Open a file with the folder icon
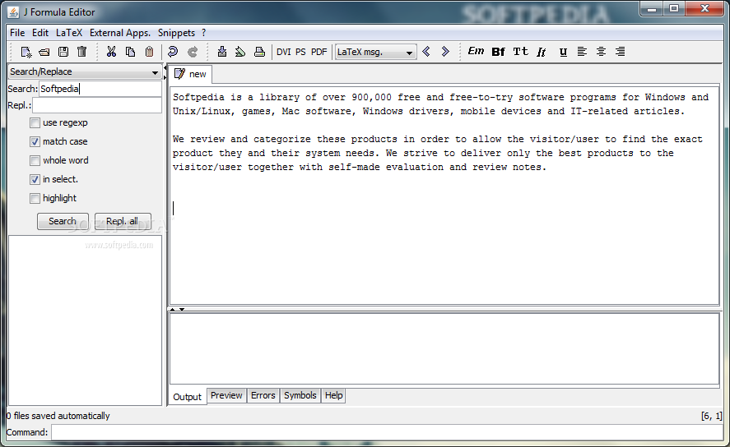 pos(44,52)
